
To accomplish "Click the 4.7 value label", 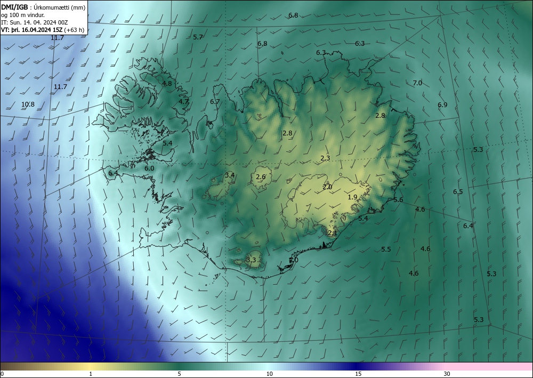I will [183, 101].
